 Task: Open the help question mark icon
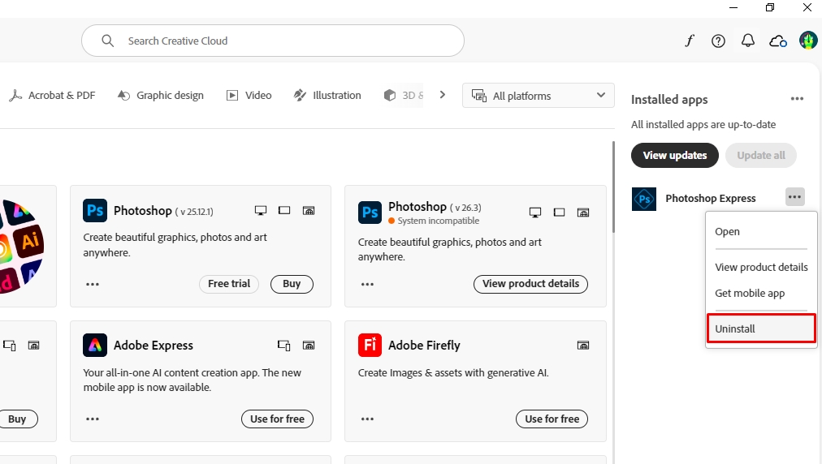click(718, 41)
